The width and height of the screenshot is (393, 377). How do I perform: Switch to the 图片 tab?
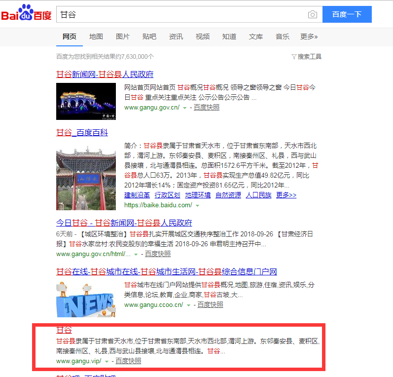pyautogui.click(x=123, y=37)
